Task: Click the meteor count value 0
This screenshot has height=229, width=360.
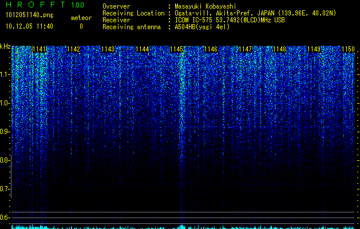Action: 81,26
